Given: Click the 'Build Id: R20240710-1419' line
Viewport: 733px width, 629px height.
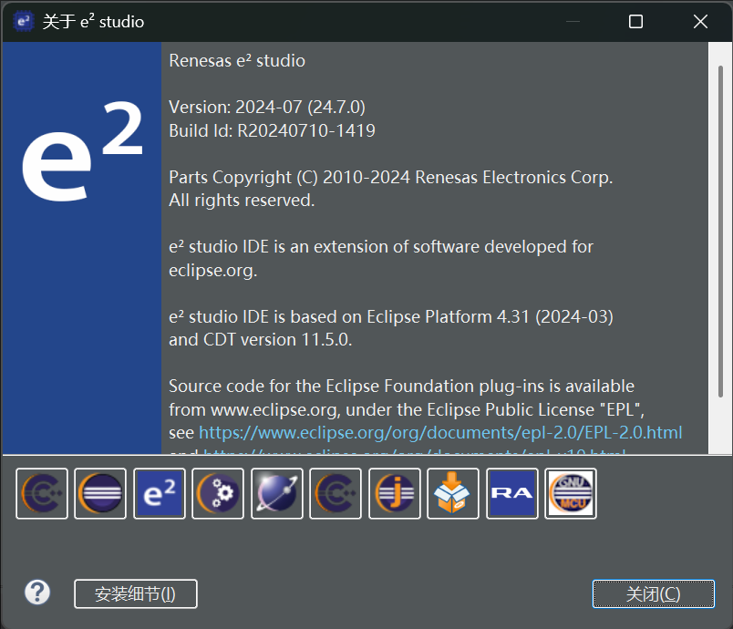Looking at the screenshot, I should [x=272, y=130].
